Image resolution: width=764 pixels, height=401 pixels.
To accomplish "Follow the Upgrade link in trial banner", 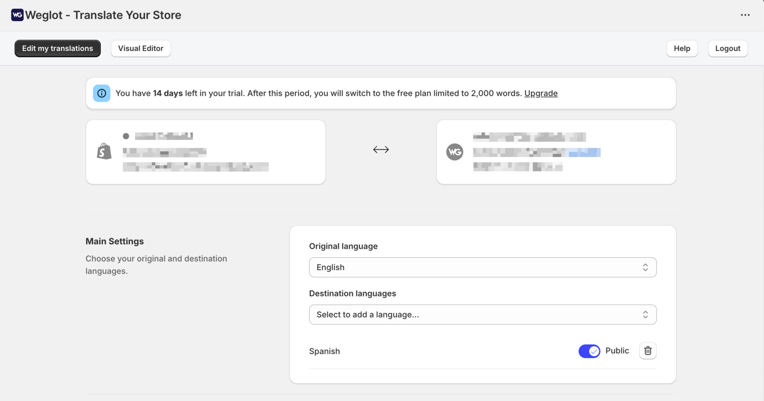I will tap(541, 93).
